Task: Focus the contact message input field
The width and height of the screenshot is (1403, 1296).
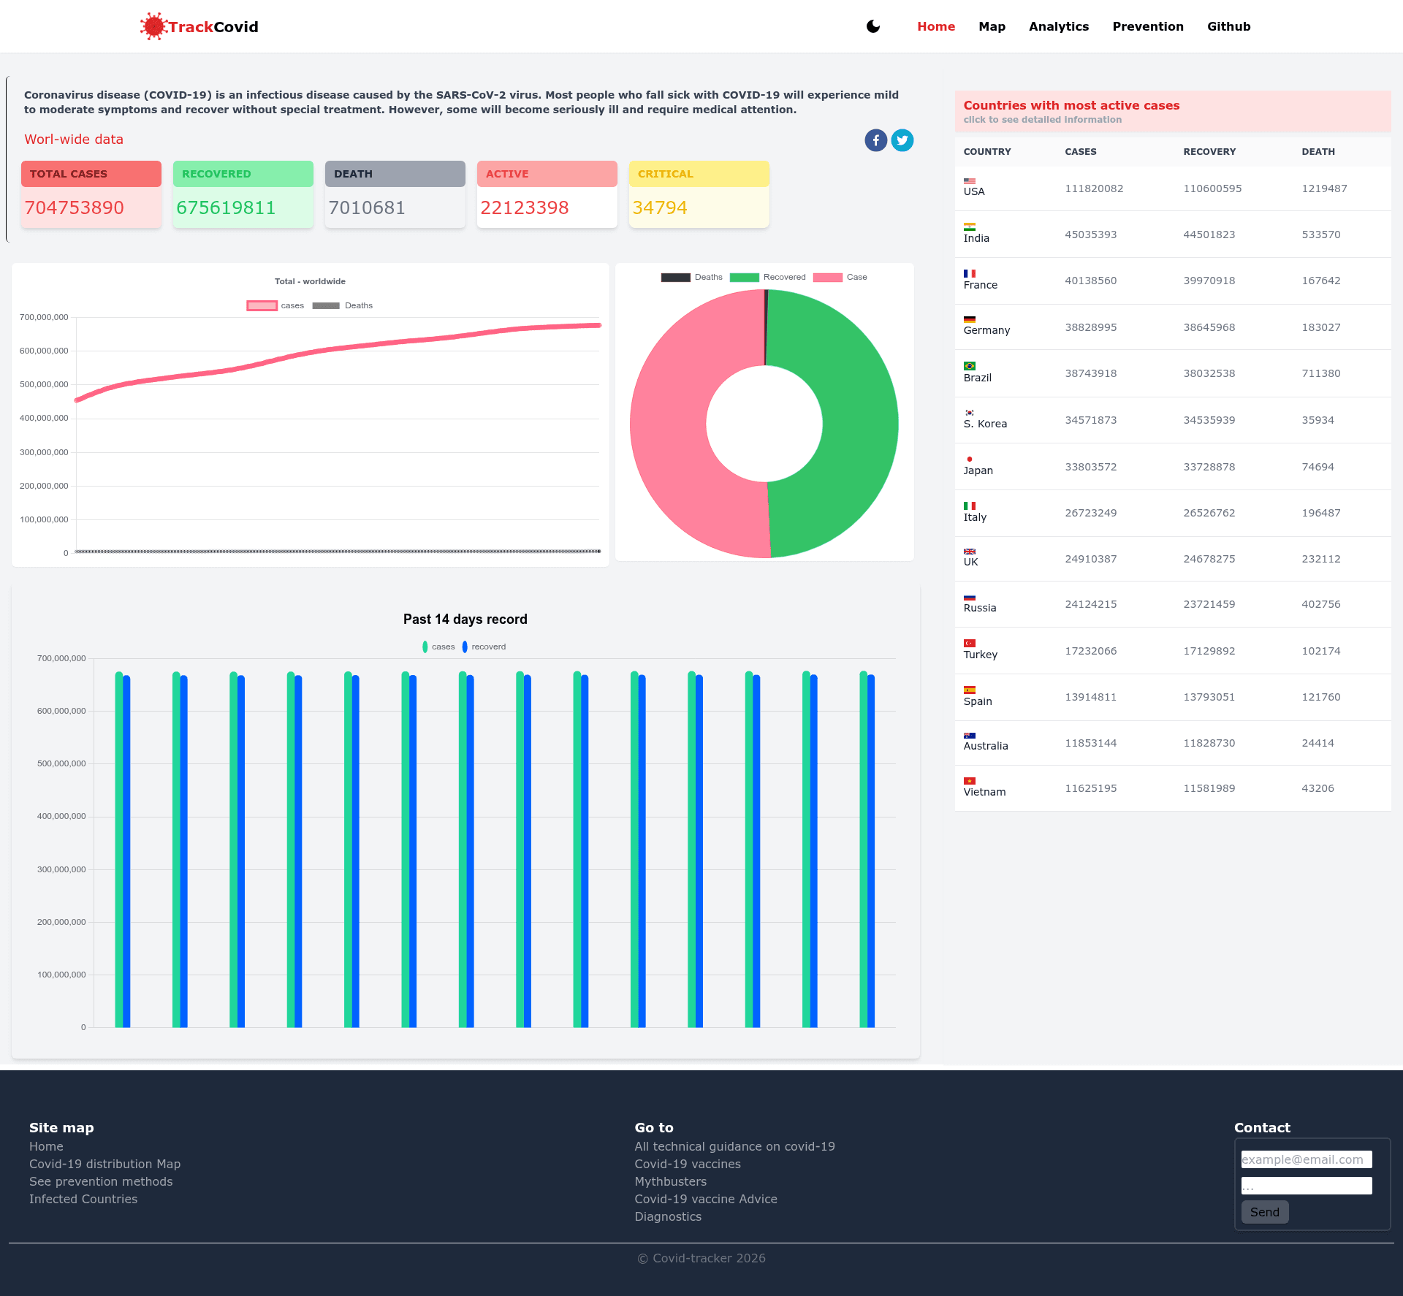Action: 1307,1186
